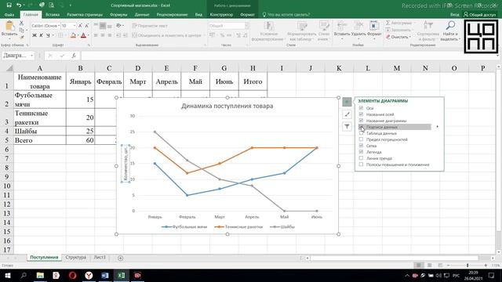
Task: Switch to Разметка страницы tab
Action: (x=85, y=15)
